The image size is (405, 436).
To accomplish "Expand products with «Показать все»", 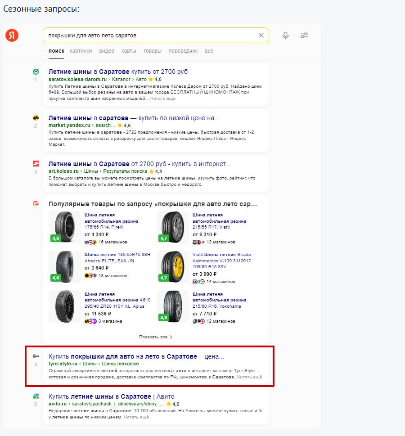I will (x=156, y=337).
